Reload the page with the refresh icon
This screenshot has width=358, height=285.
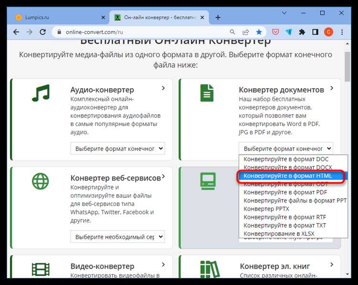42,32
